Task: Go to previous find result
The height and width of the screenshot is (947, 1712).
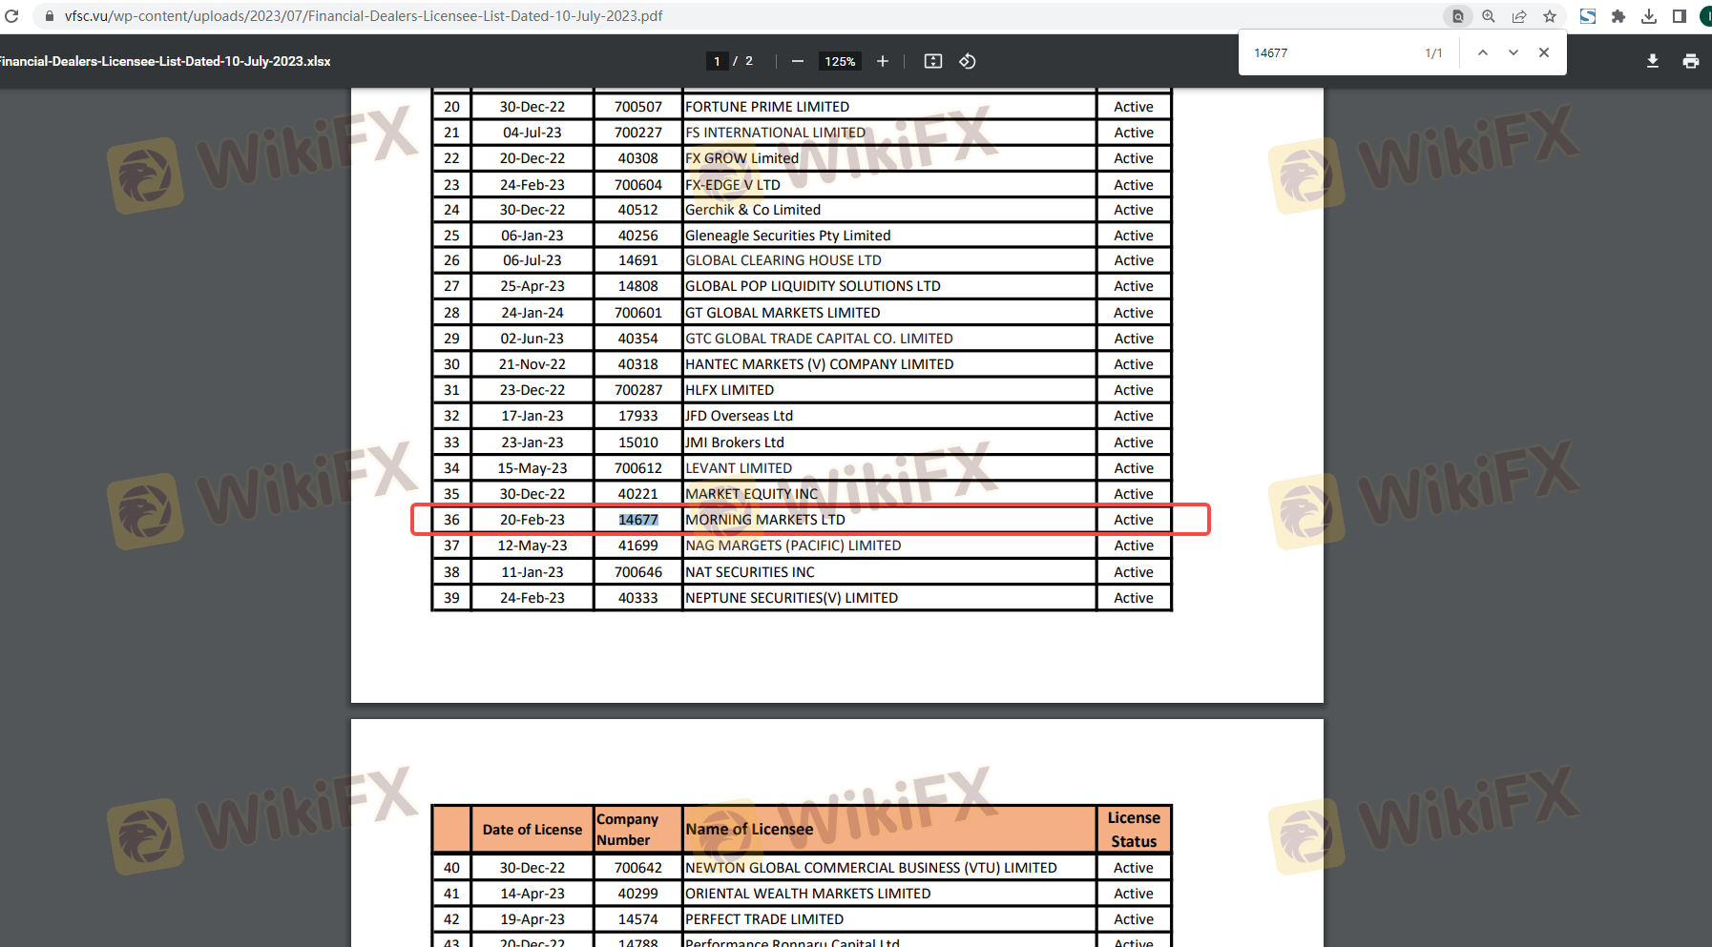Action: pyautogui.click(x=1483, y=53)
